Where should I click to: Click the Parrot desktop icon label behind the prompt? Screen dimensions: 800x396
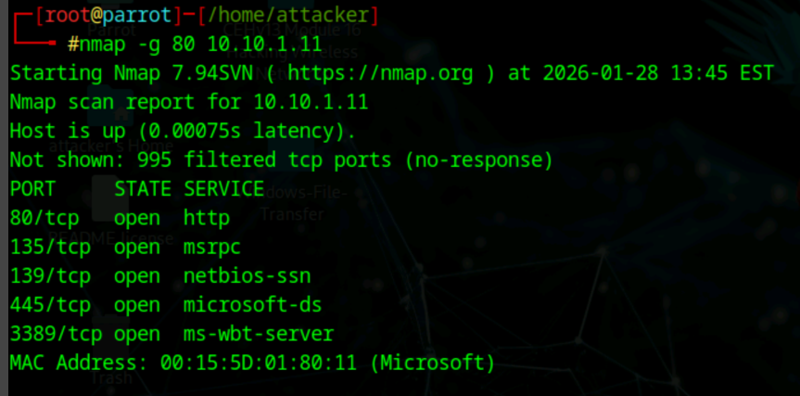click(x=111, y=30)
